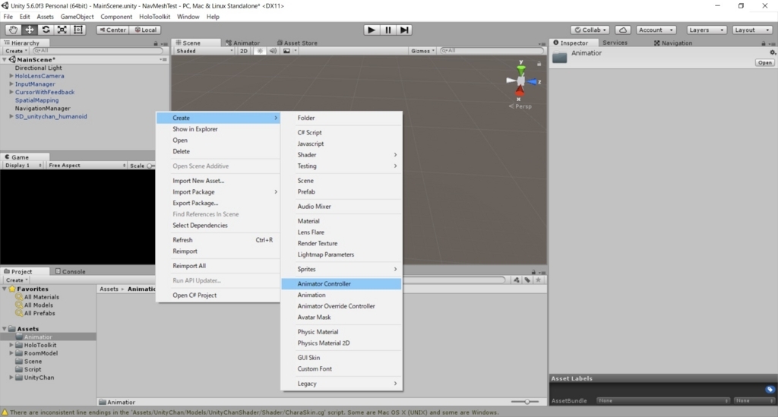Toggle 2D view mode in Scene
The width and height of the screenshot is (778, 417).
tap(244, 51)
